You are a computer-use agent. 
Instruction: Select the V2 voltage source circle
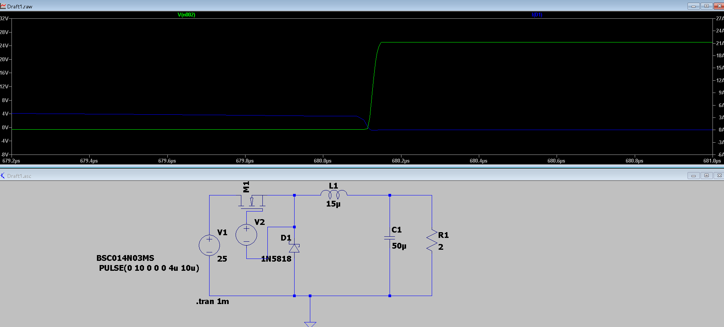point(246,234)
